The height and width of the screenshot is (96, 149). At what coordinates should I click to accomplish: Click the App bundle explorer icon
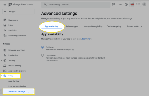pos(5,71)
